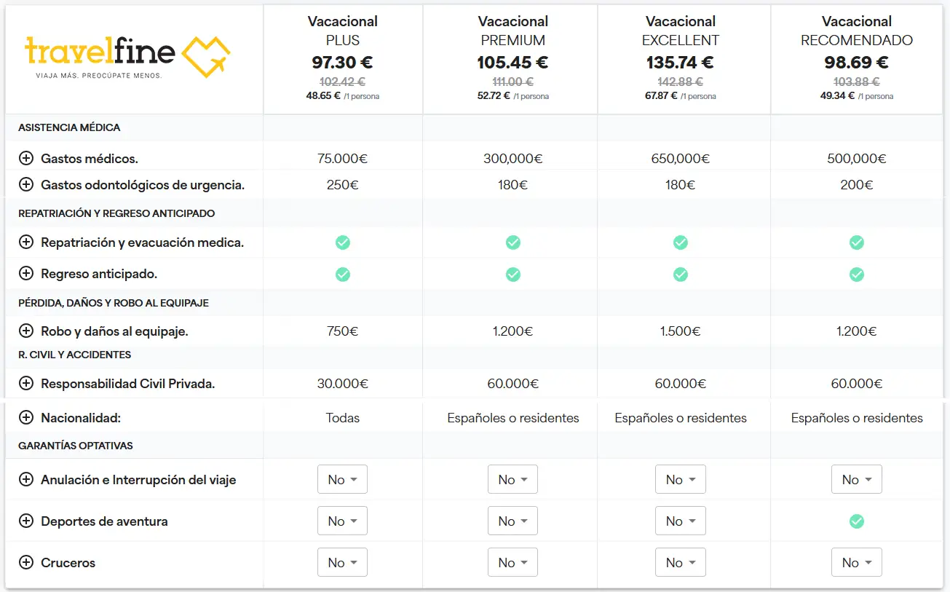The width and height of the screenshot is (950, 592).
Task: Open Deportes de aventura dropdown for Premium
Action: pyautogui.click(x=512, y=521)
